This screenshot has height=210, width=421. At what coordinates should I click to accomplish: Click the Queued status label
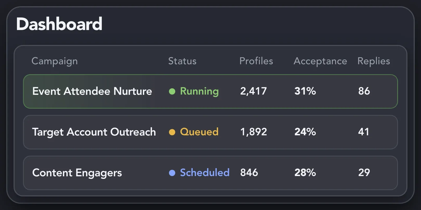coord(199,132)
